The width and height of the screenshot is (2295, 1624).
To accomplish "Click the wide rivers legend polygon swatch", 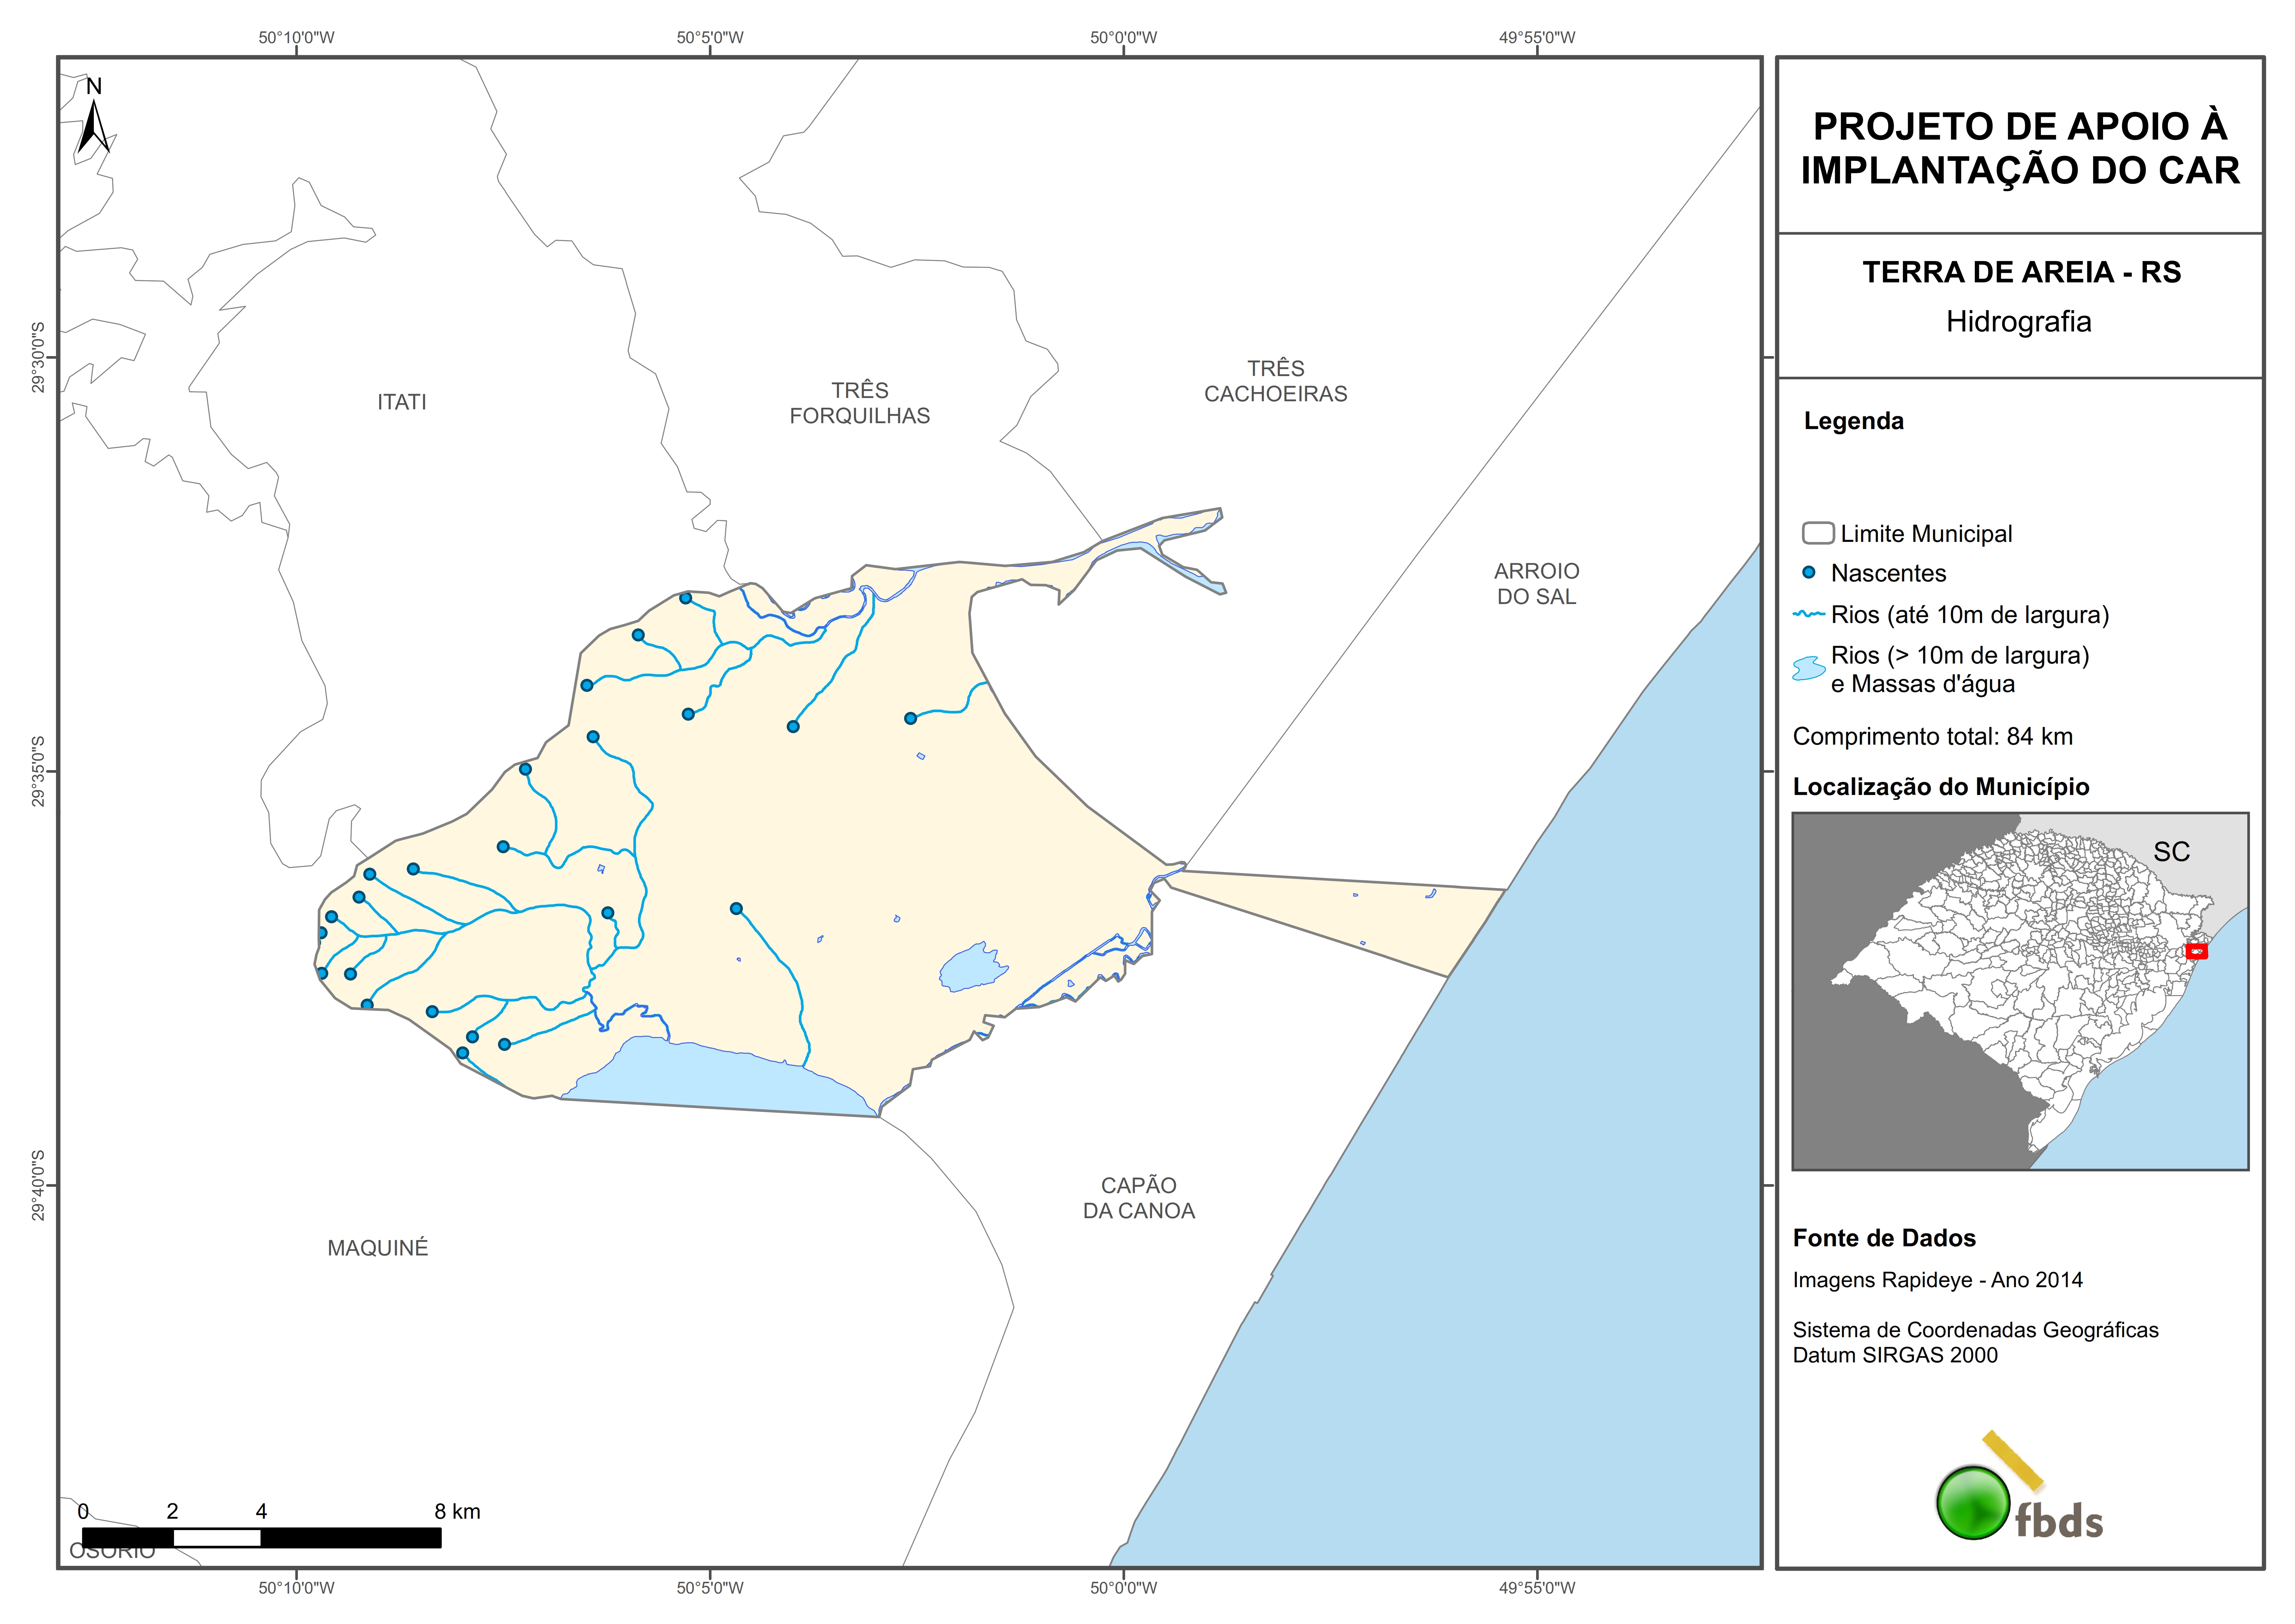I will point(1809,668).
